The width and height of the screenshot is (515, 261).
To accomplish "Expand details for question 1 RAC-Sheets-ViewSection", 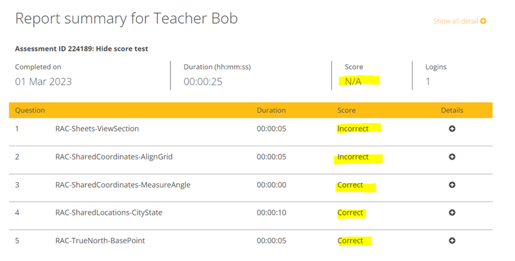I will [x=452, y=129].
